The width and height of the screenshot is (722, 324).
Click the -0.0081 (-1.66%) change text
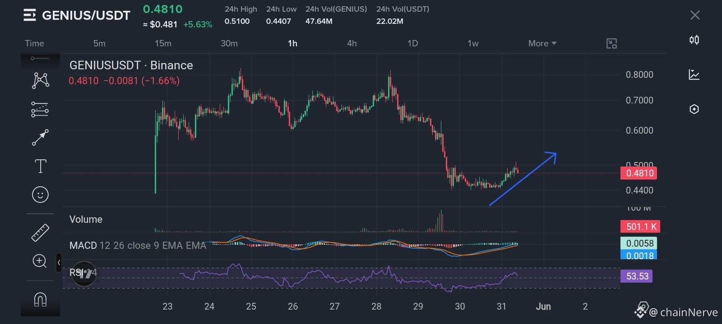coord(142,81)
